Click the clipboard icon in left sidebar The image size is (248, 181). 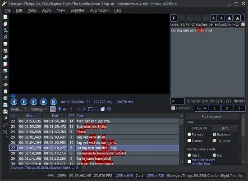click(x=5, y=91)
